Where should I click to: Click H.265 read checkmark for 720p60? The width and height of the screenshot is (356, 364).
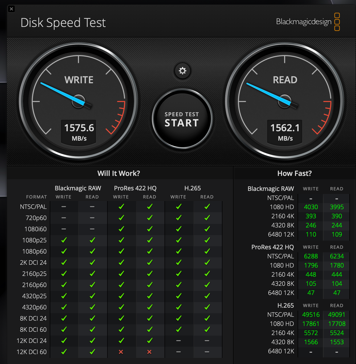coord(207,218)
